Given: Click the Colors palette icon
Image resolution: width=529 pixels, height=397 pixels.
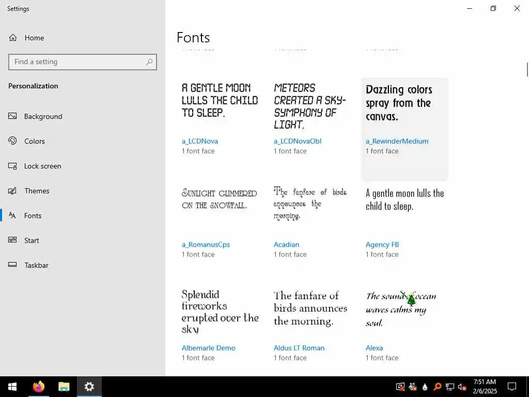Looking at the screenshot, I should click(12, 141).
